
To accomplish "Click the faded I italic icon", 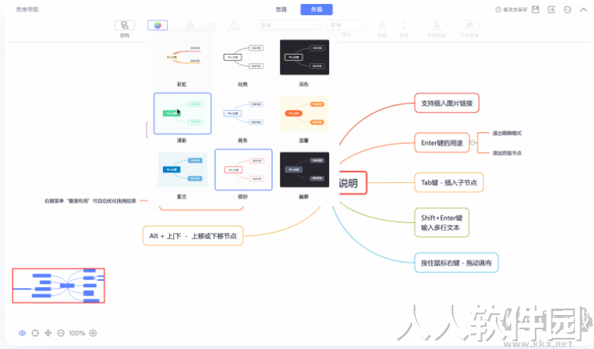I will (404, 25).
